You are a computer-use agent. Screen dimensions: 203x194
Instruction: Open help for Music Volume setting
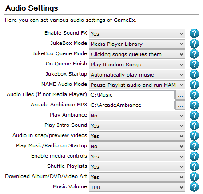coord(194,187)
